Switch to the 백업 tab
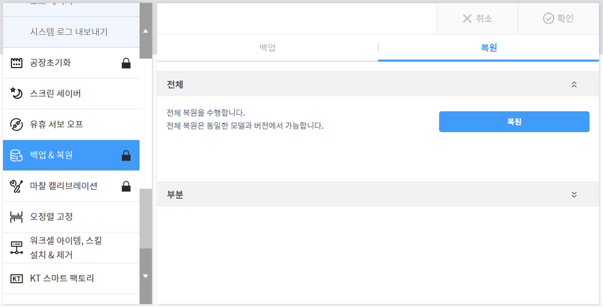Viewport: 603px width, 307px height. tap(267, 48)
